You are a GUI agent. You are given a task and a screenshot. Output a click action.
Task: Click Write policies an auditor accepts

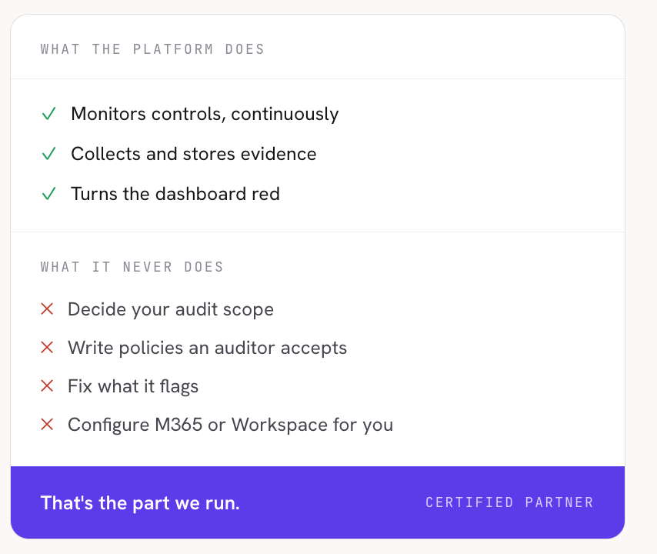coord(208,348)
